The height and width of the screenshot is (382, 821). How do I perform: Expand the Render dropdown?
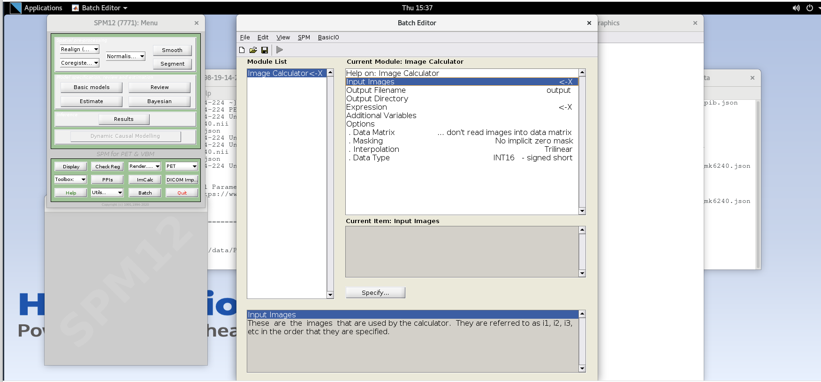[x=144, y=166]
